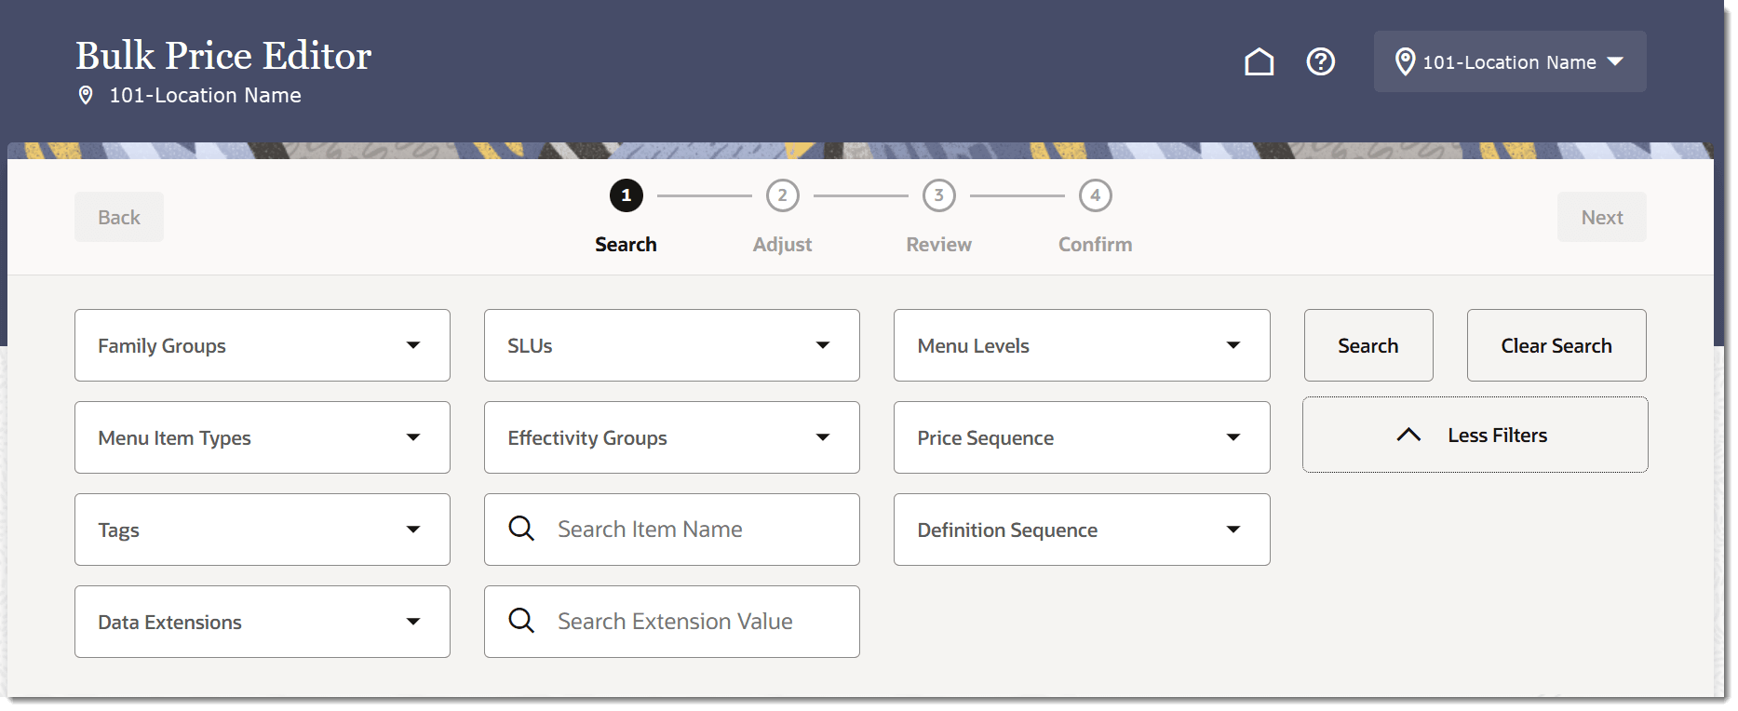Jump to step 3 Review

938,195
